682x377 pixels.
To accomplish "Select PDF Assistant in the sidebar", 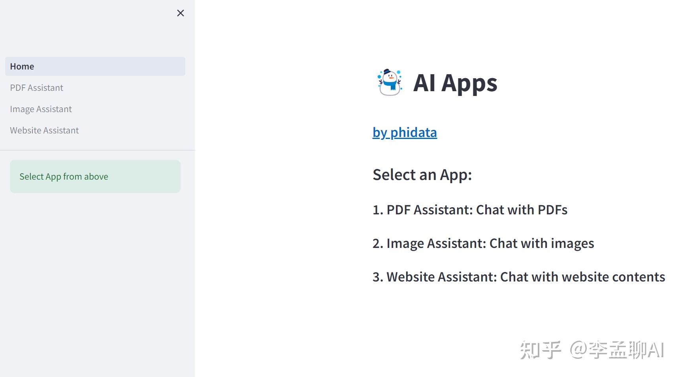I will (x=36, y=88).
